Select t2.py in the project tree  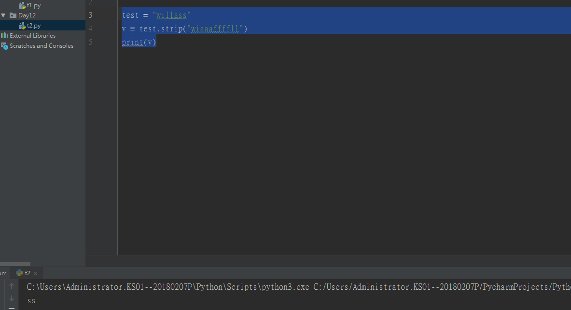(34, 26)
